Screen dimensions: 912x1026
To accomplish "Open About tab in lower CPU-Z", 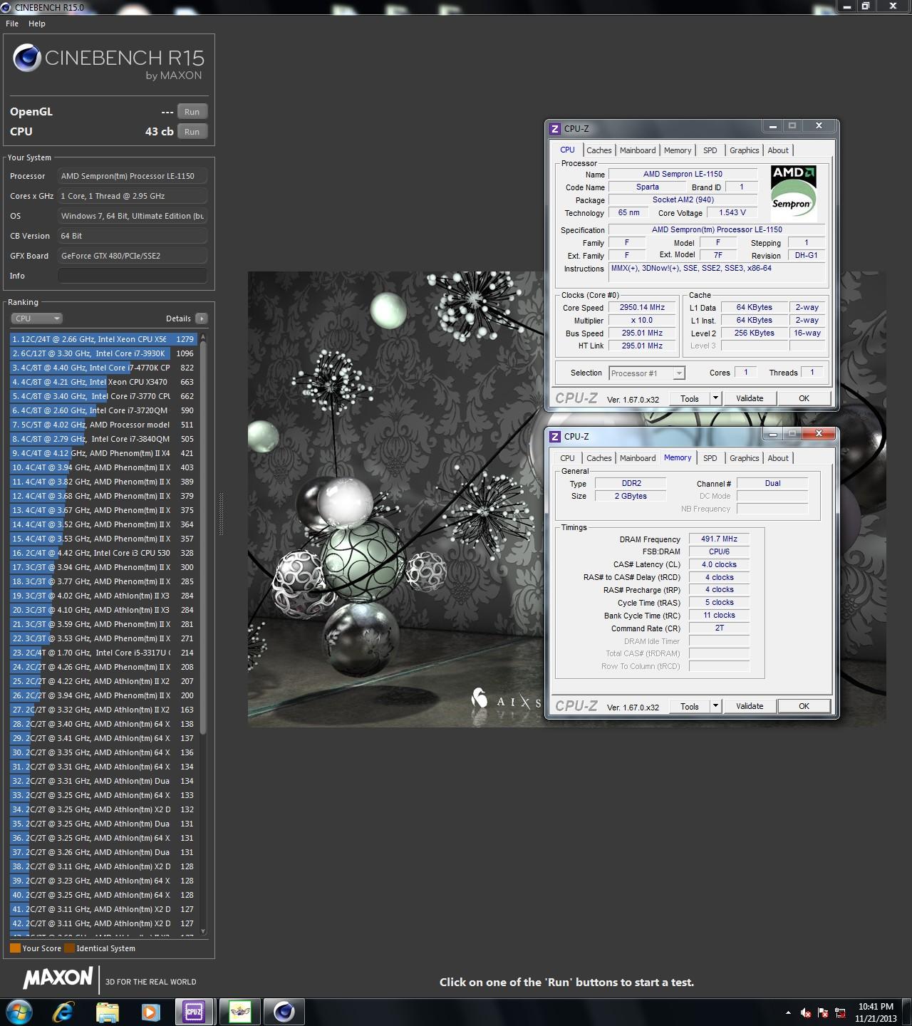I will click(x=778, y=458).
